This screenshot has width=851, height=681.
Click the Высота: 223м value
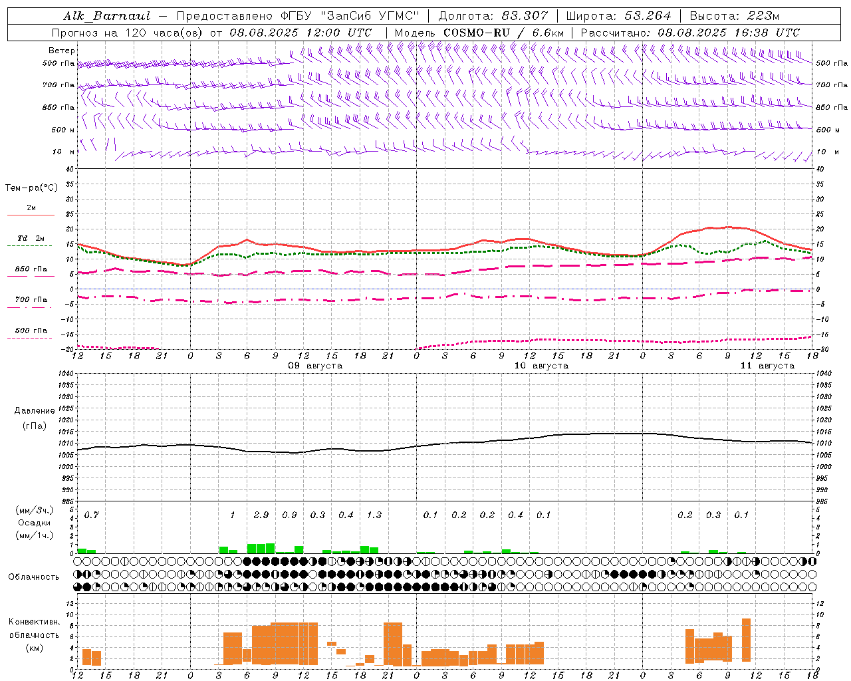point(734,16)
